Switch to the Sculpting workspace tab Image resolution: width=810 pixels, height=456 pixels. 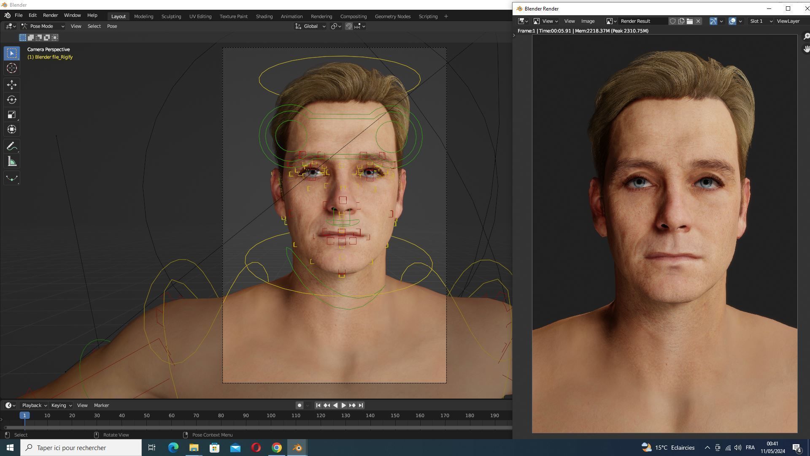[x=171, y=16]
